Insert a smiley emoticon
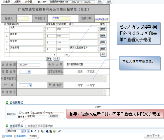164x140 pixels. click(54, 131)
